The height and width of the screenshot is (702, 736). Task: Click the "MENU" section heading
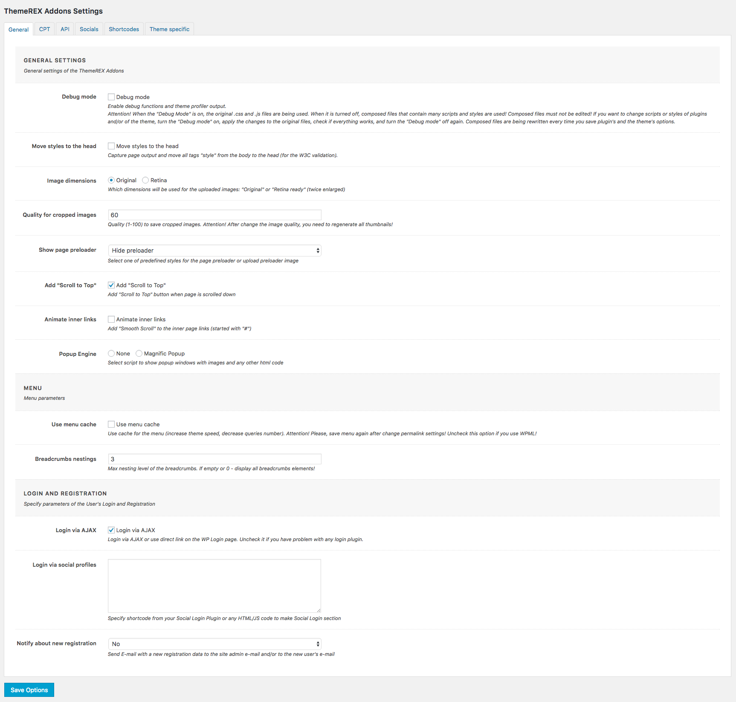click(33, 388)
